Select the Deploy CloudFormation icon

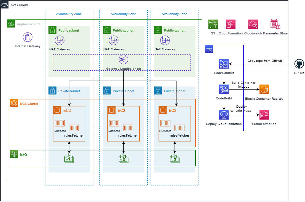[x=224, y=115]
